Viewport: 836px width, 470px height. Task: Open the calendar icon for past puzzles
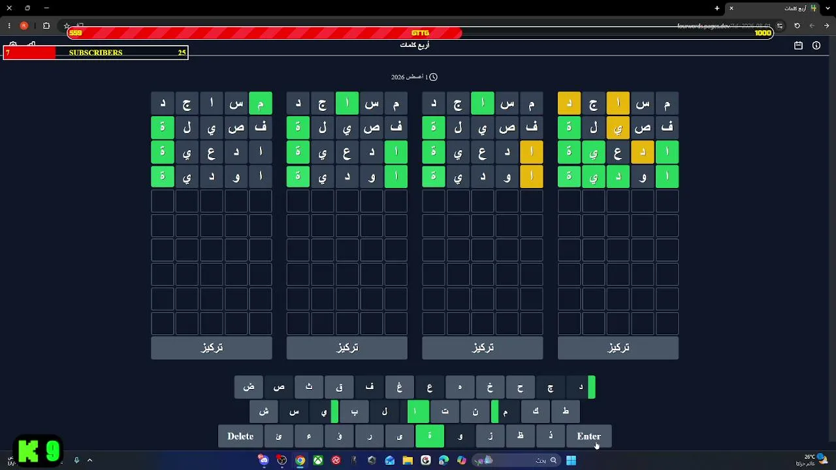point(798,46)
